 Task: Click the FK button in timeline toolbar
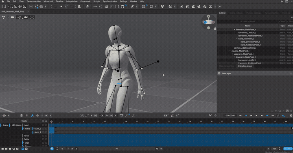pyautogui.click(x=107, y=116)
